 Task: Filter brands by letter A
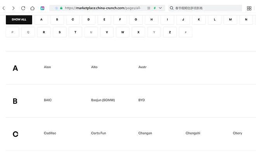(41, 20)
